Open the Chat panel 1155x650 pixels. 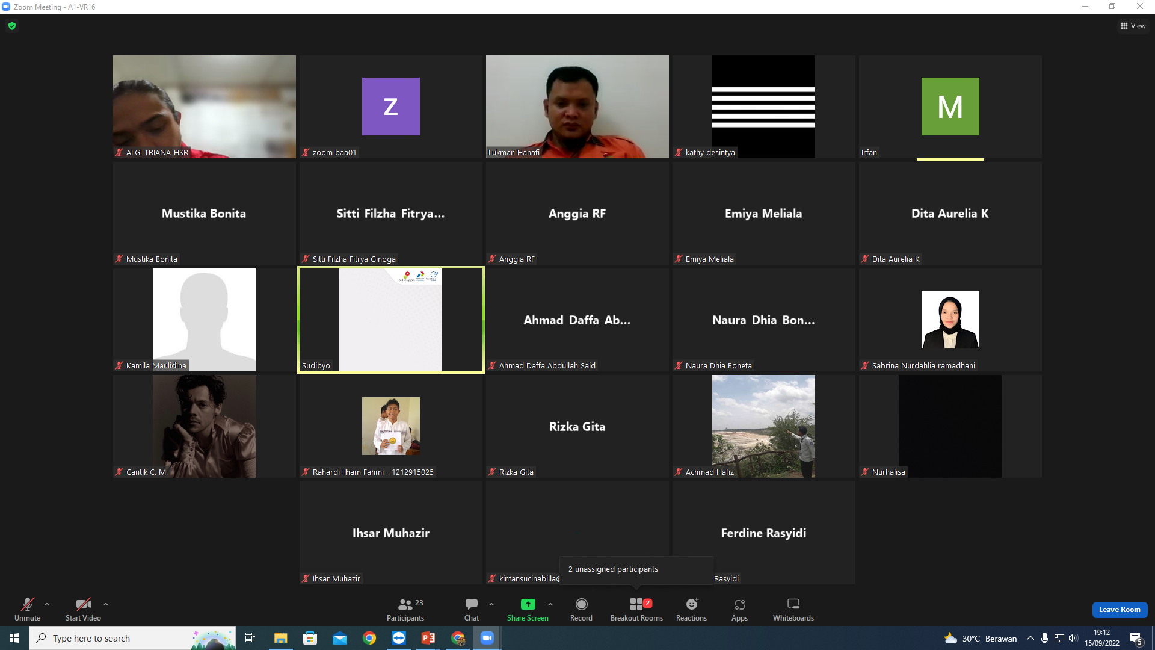pos(472,609)
